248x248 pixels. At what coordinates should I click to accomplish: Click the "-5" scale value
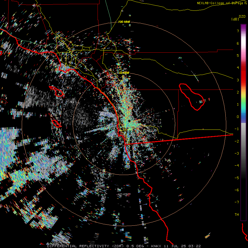click(x=237, y=178)
